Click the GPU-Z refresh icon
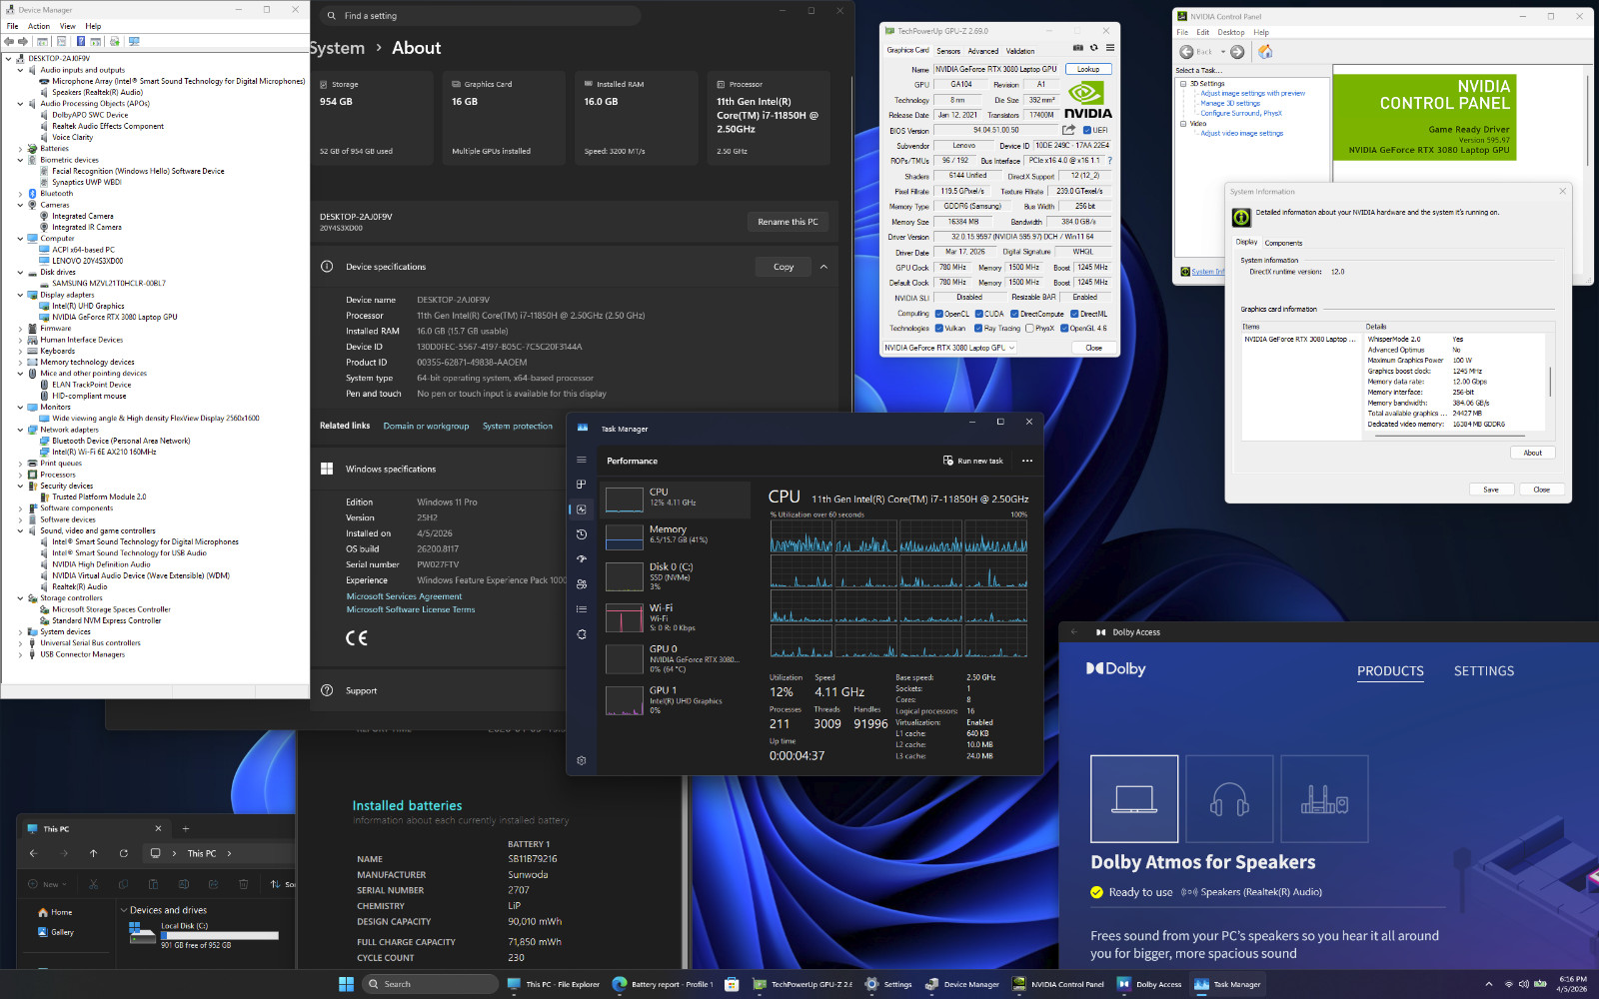 [x=1093, y=48]
